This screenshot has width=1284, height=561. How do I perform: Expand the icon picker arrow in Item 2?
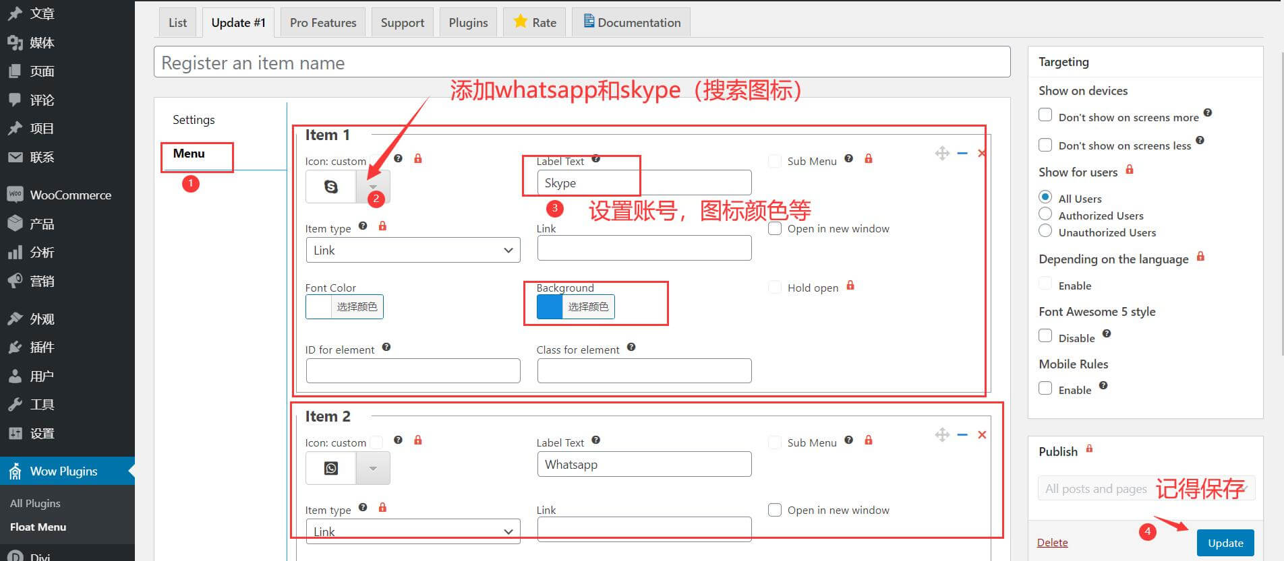click(373, 468)
